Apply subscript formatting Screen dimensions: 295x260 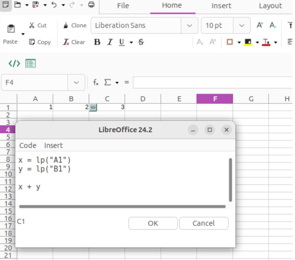(x=200, y=42)
